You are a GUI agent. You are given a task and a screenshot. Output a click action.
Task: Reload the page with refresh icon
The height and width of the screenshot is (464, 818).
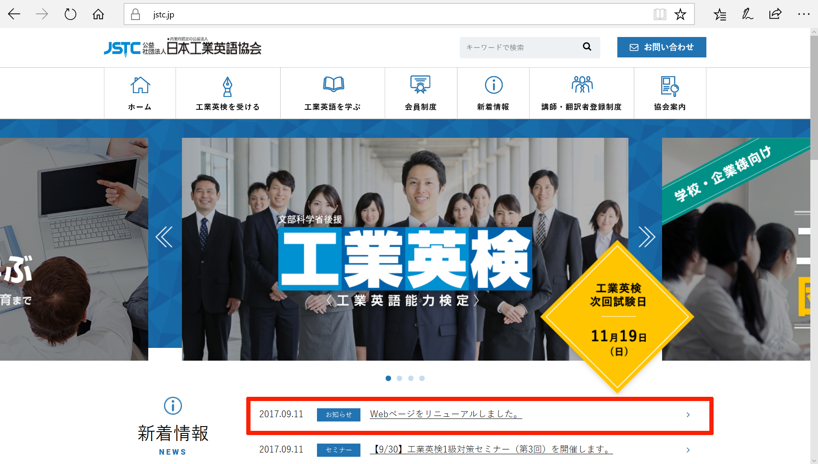click(70, 14)
